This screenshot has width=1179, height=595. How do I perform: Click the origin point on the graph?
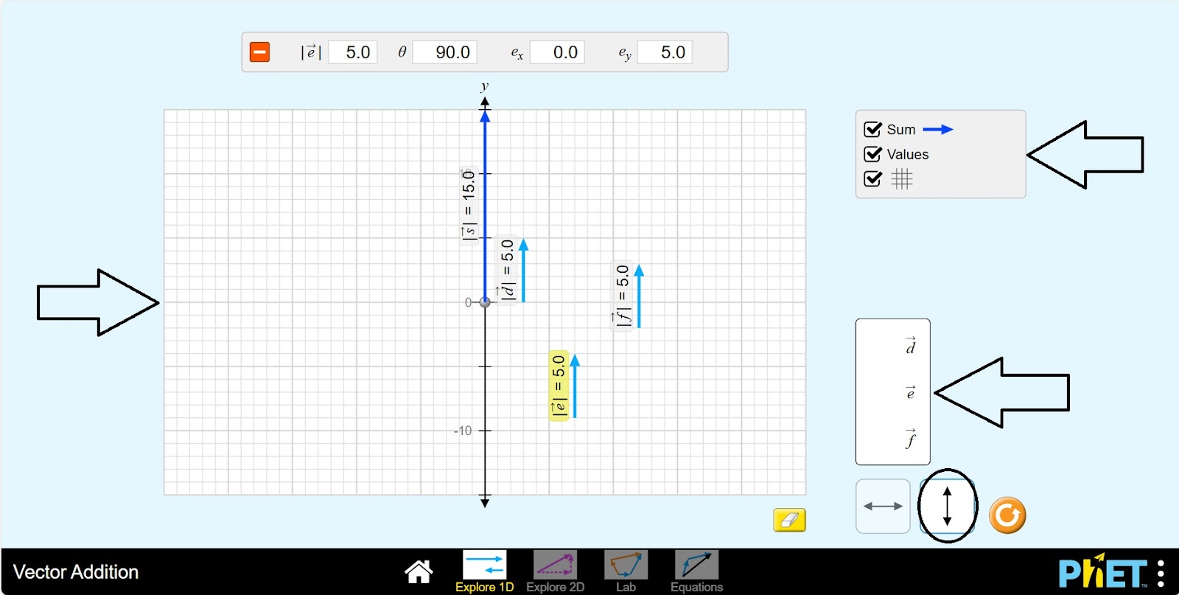485,302
